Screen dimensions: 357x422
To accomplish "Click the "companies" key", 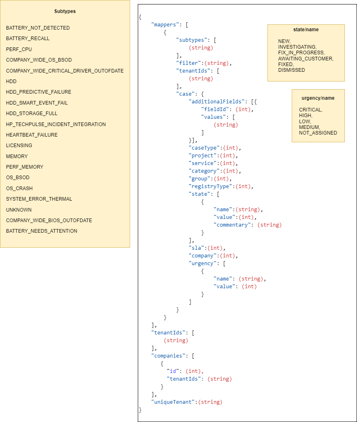I will tap(169, 356).
